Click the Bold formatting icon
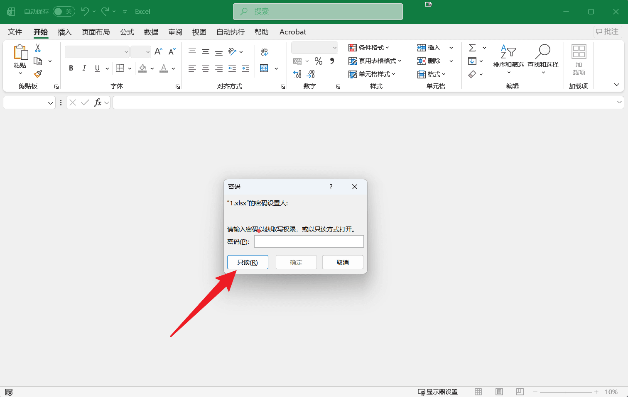Viewport: 628px width, 397px height. 71,68
